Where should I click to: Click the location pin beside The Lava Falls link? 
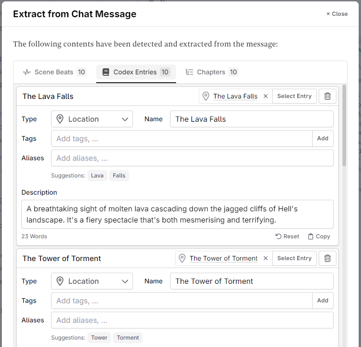click(x=206, y=96)
